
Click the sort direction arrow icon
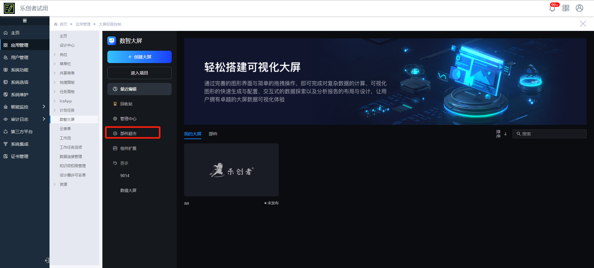coord(506,134)
